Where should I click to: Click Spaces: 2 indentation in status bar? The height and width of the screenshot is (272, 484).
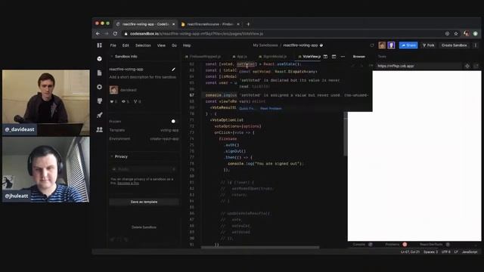point(430,252)
